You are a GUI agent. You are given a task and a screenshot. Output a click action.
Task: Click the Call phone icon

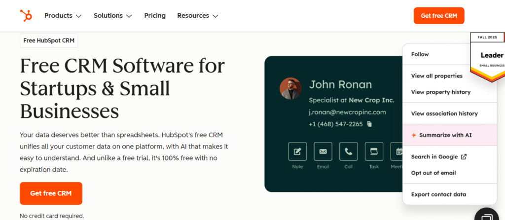pos(349,151)
